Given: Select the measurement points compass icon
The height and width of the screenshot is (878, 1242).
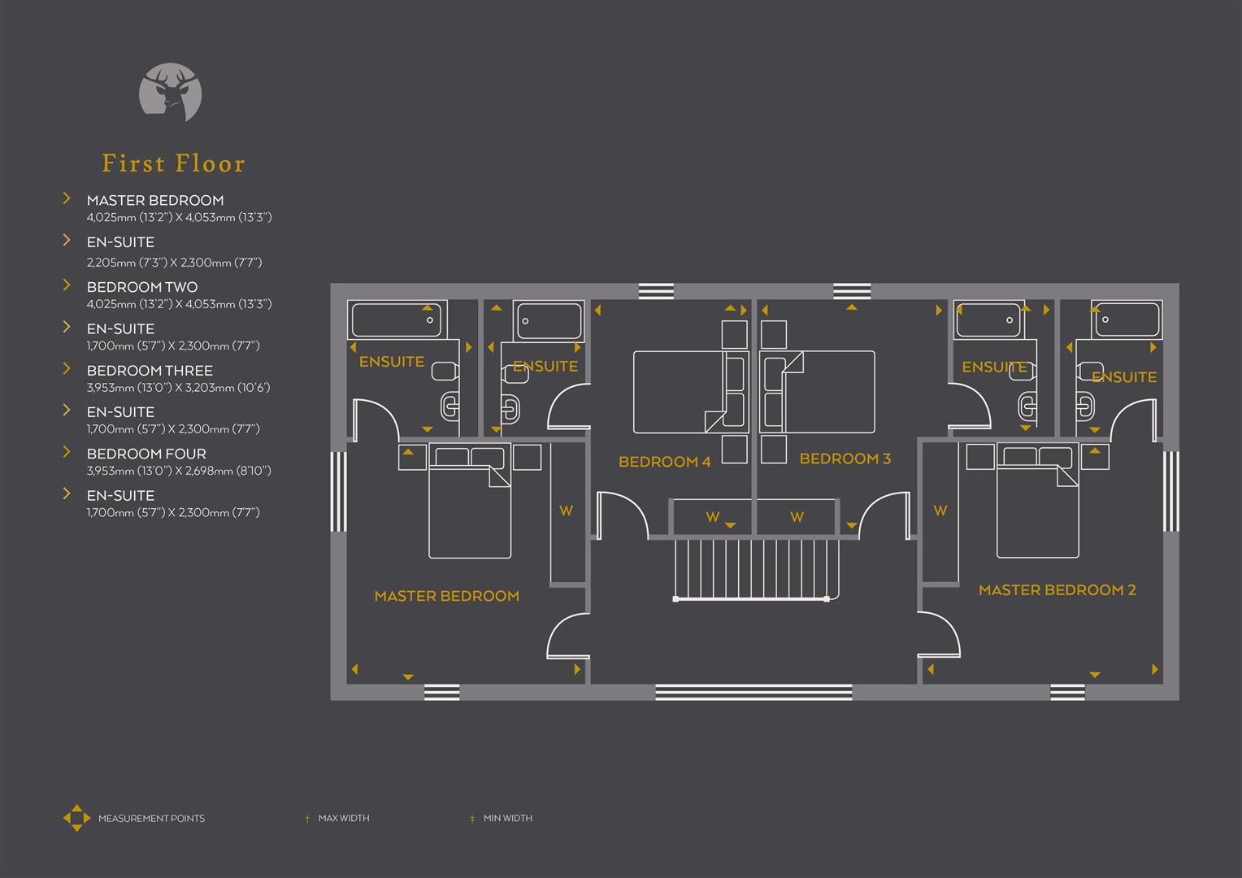Looking at the screenshot, I should coord(77,819).
